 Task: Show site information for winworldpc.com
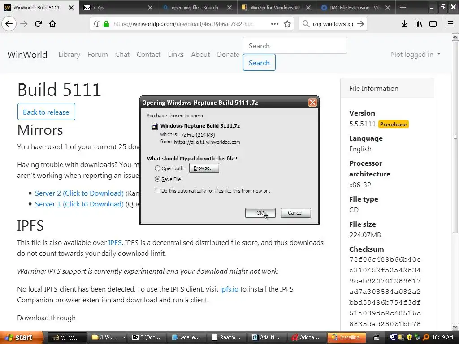97,24
